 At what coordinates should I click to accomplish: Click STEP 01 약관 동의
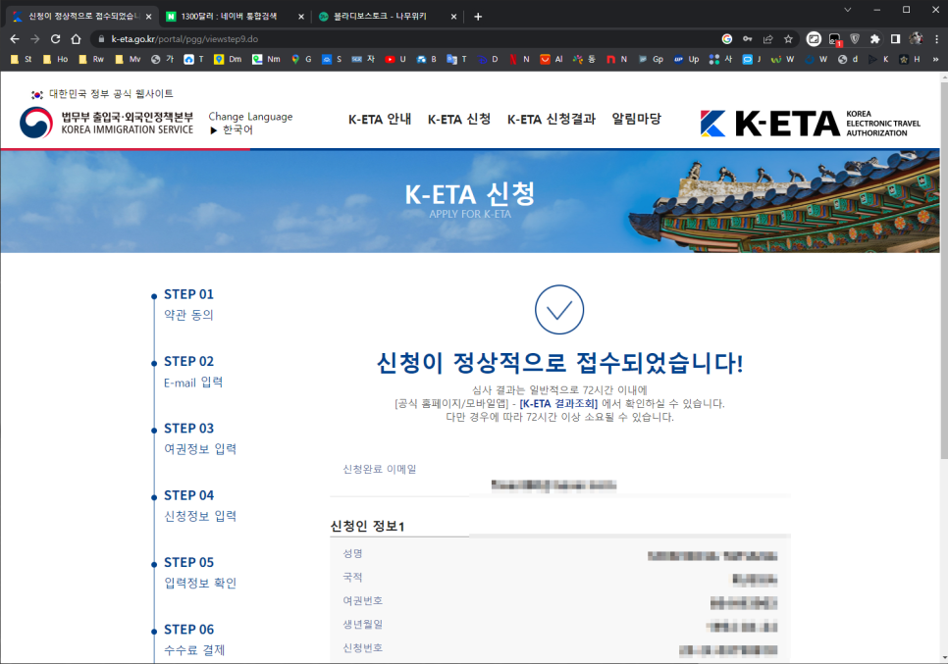coord(188,304)
